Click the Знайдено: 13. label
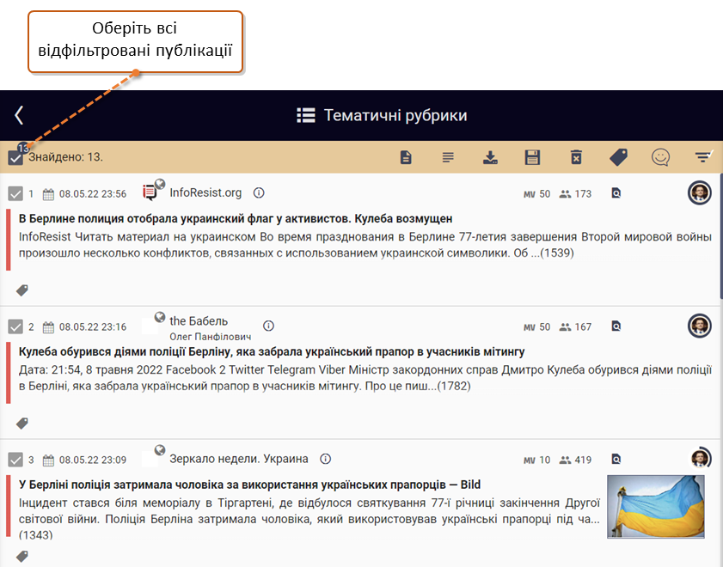 66,157
